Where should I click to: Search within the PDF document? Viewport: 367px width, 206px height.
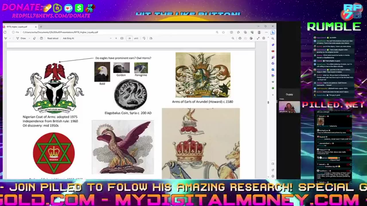coord(233,38)
